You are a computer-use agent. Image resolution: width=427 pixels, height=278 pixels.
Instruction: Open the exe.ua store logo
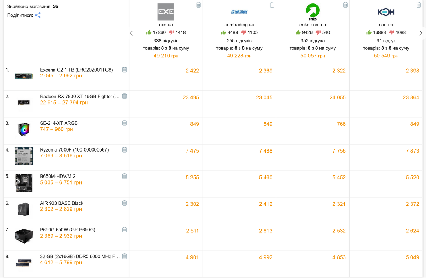(166, 12)
